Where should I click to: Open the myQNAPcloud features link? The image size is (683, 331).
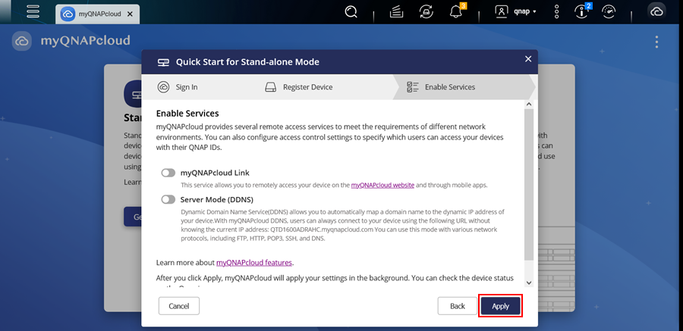coord(254,263)
